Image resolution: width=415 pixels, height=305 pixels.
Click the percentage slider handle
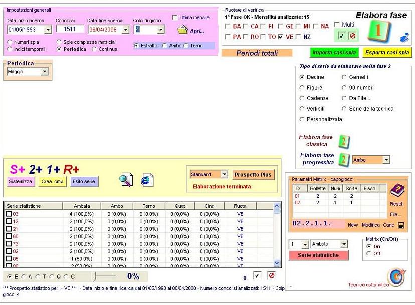(94, 276)
